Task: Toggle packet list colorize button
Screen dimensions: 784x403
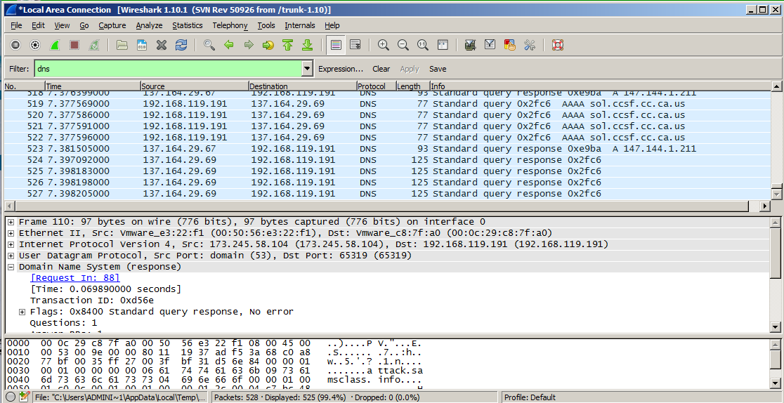Action: 336,46
